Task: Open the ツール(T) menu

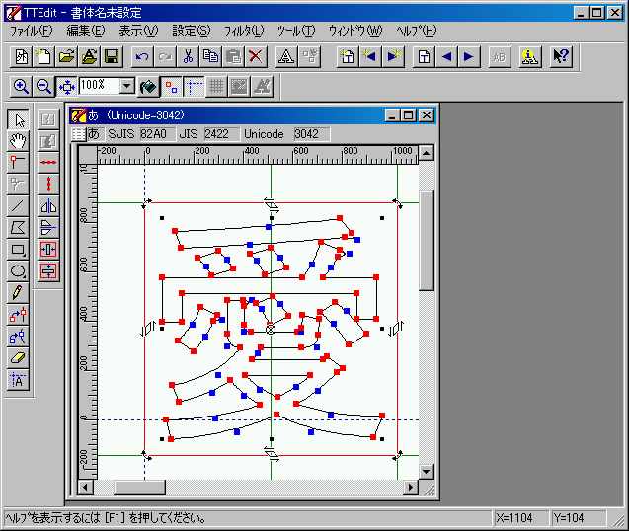Action: pyautogui.click(x=296, y=31)
